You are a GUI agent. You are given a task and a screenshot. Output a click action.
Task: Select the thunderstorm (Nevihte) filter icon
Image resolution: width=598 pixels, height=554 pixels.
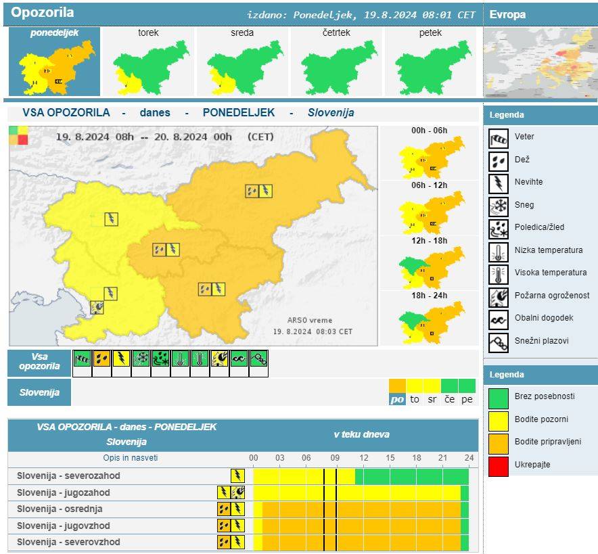[x=121, y=359]
